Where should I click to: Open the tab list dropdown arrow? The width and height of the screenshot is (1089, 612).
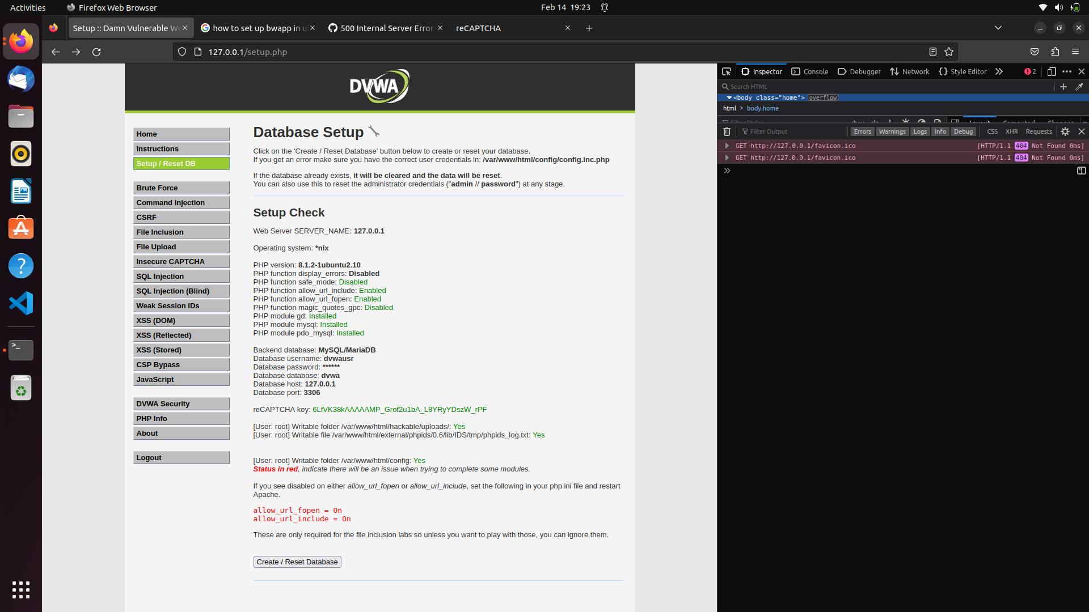[x=998, y=27]
